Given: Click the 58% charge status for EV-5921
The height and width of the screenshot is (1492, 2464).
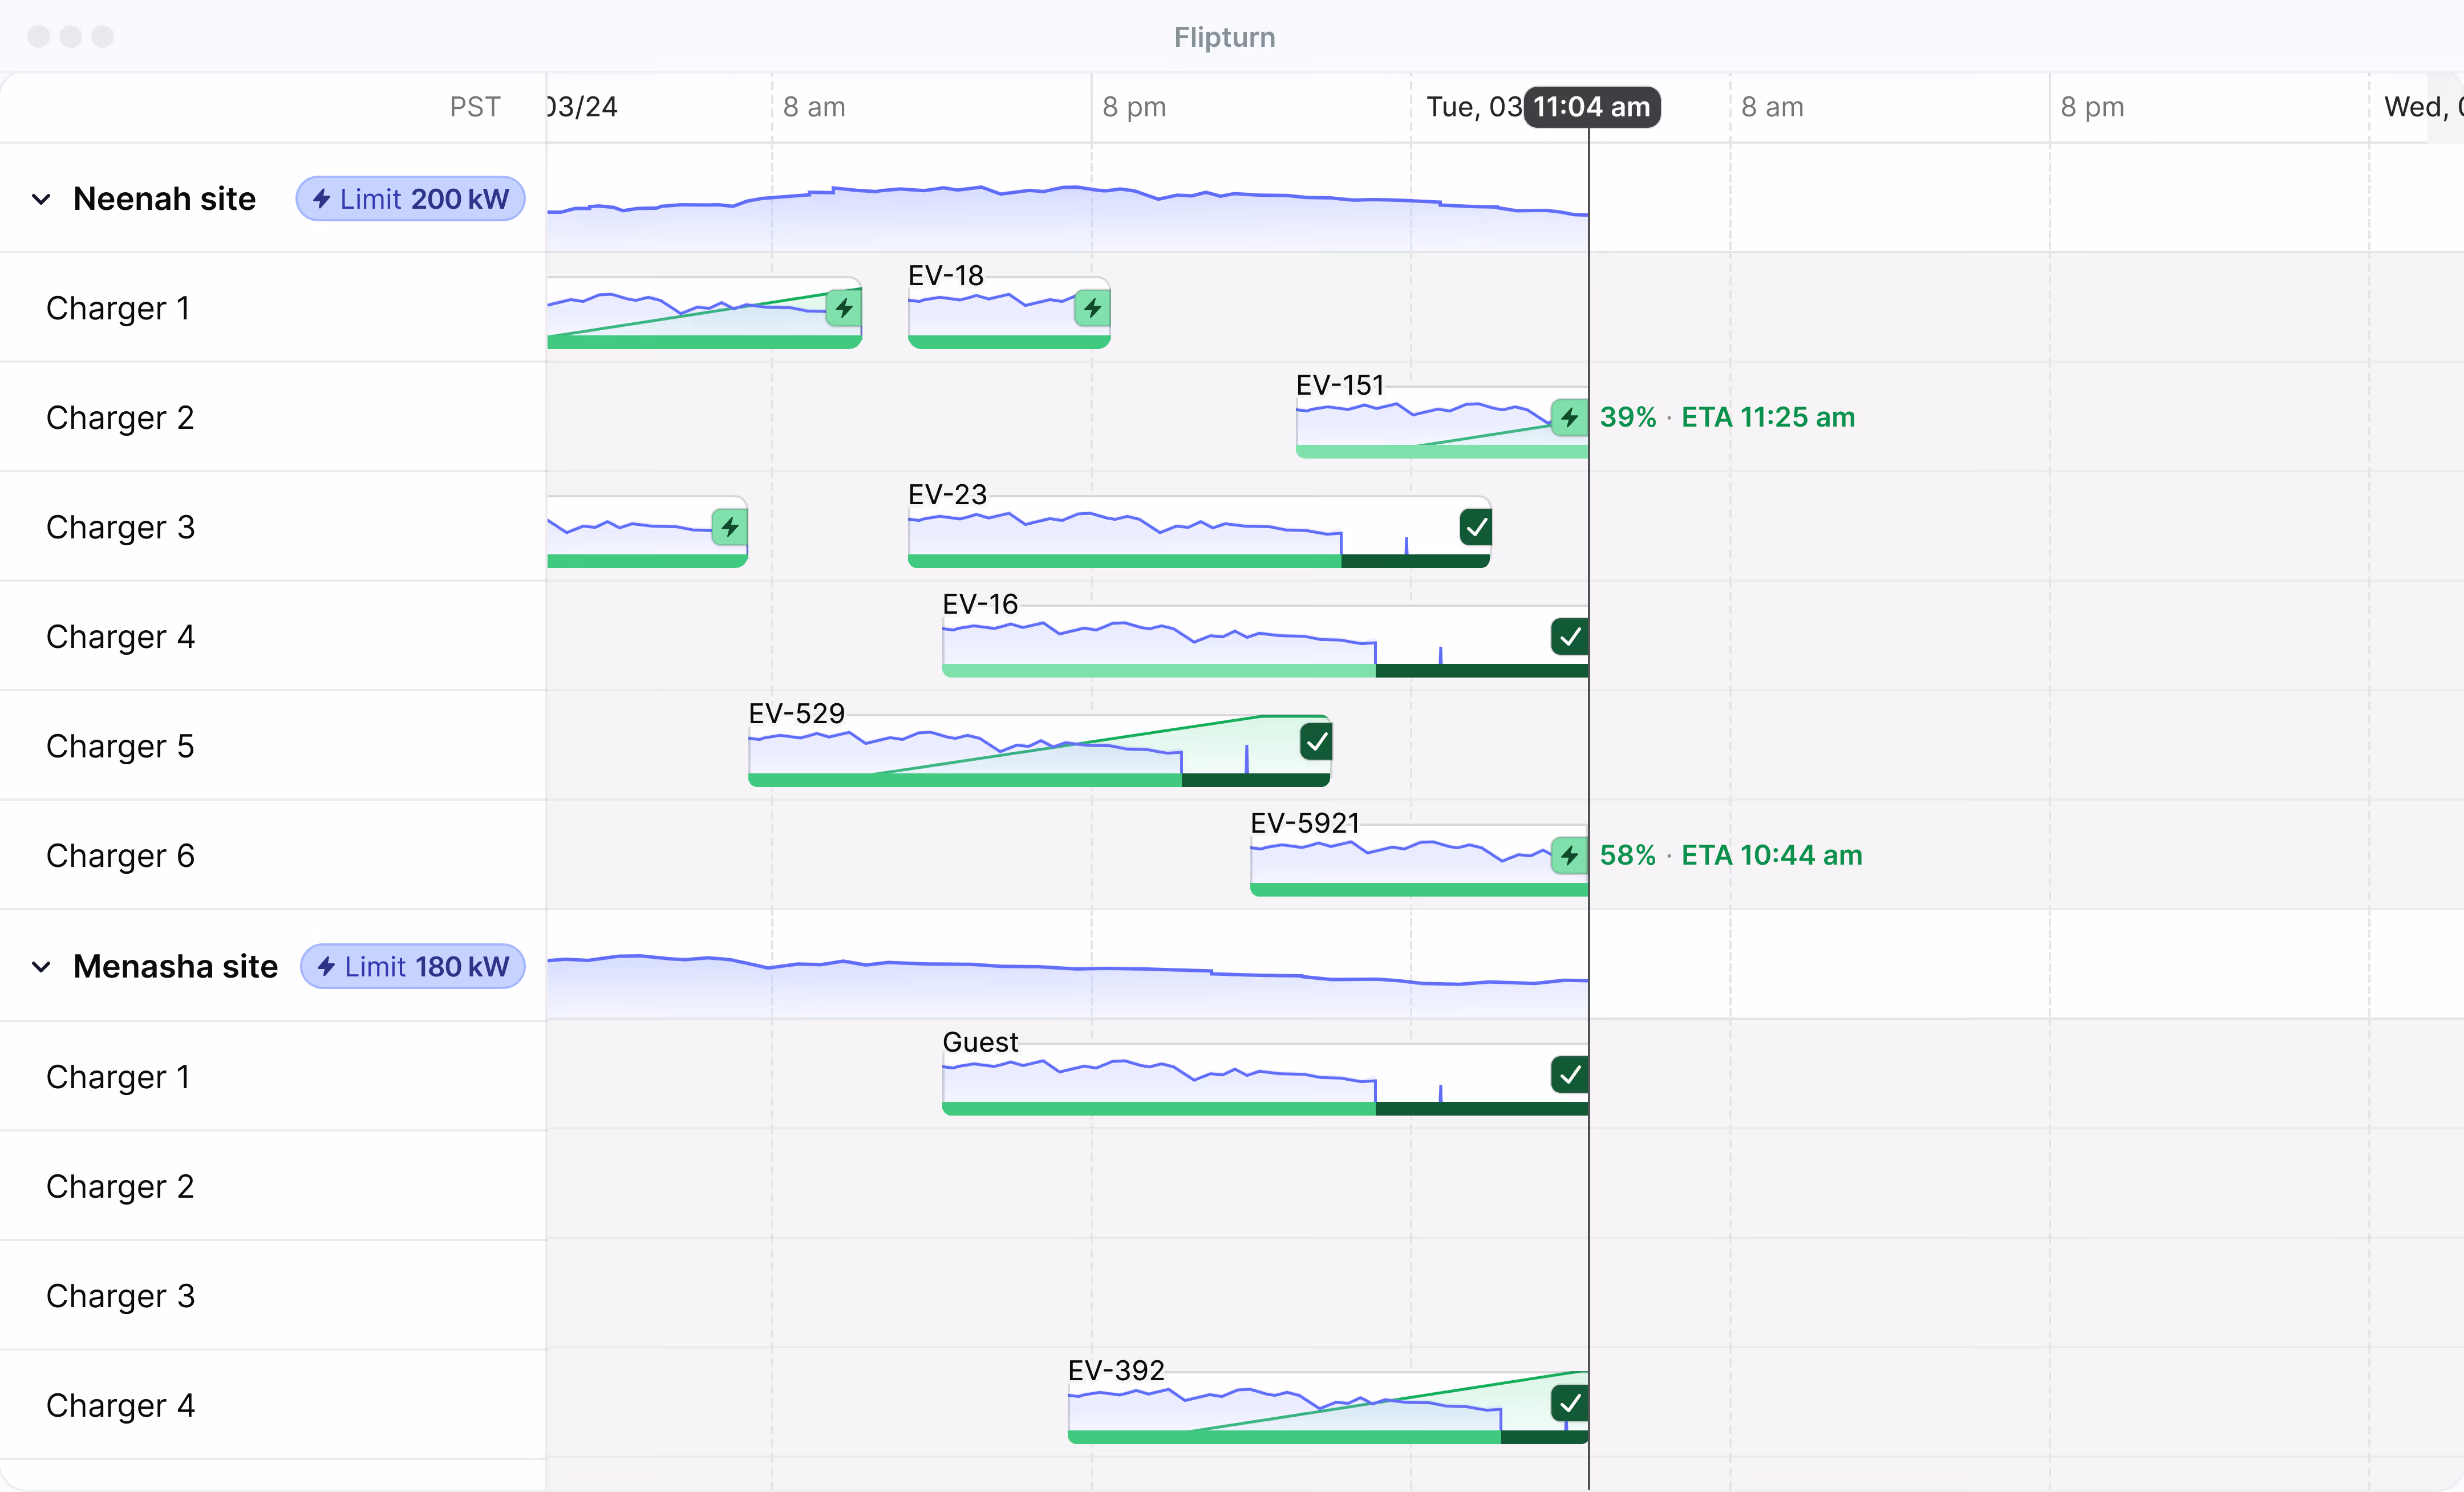Looking at the screenshot, I should (1628, 855).
